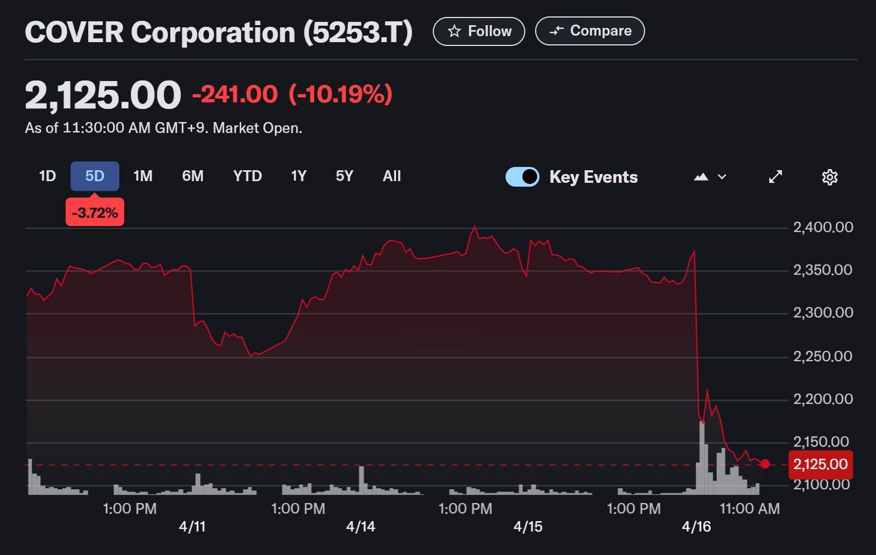Click the star icon in the Follow button
This screenshot has height=555, width=876.
point(454,31)
